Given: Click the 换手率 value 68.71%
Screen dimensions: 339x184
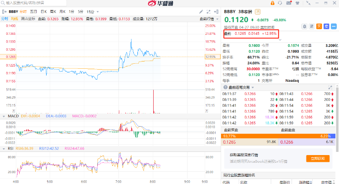Looking at the screenshot, I should [x=254, y=57].
